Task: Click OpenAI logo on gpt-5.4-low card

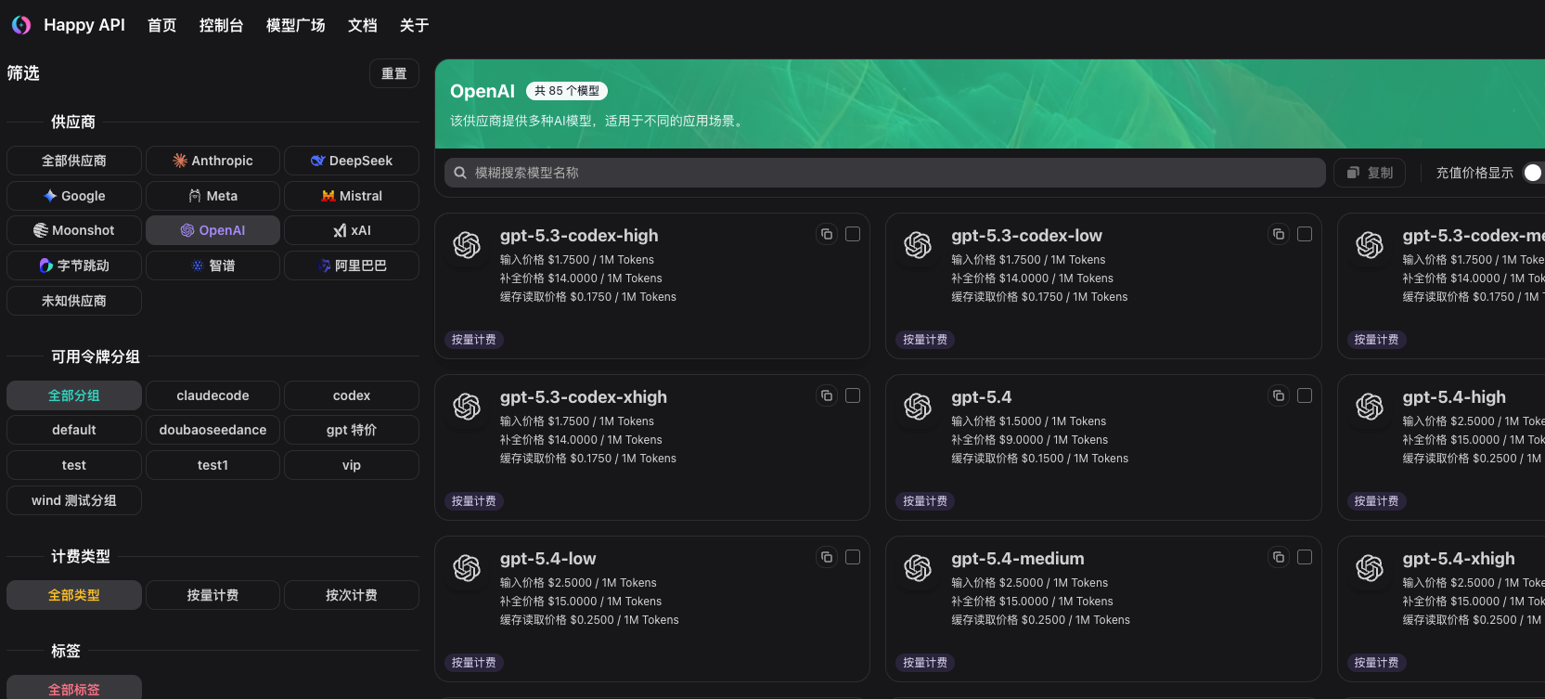Action: 467,568
